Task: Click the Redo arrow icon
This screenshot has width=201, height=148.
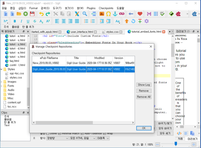Action: pyautogui.click(x=48, y=14)
